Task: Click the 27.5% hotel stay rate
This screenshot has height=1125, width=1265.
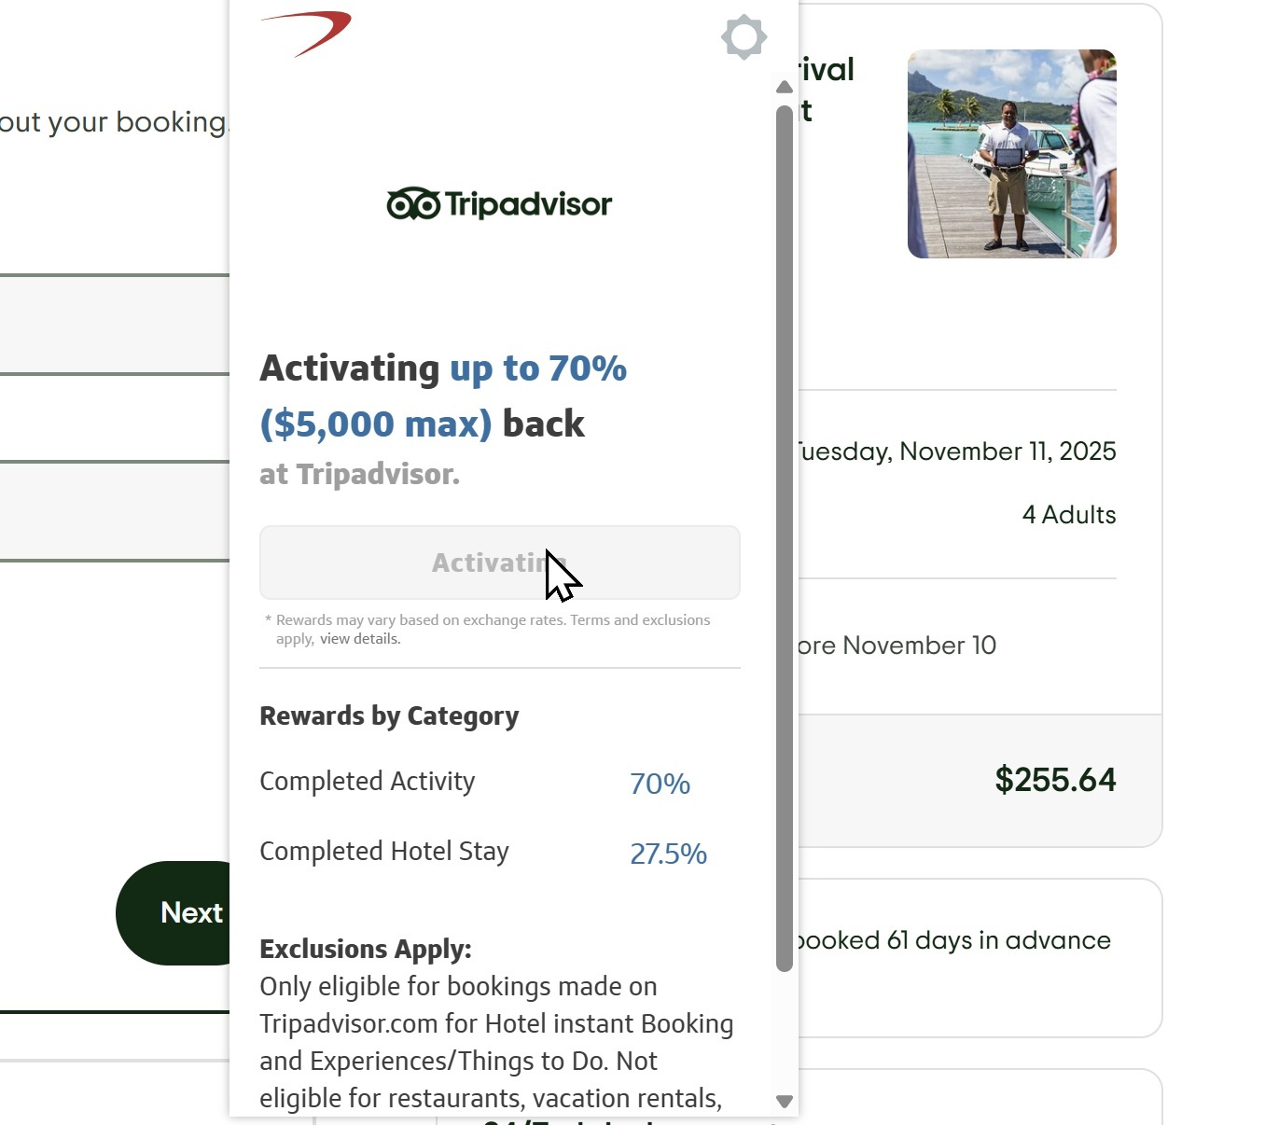Action: coord(668,854)
